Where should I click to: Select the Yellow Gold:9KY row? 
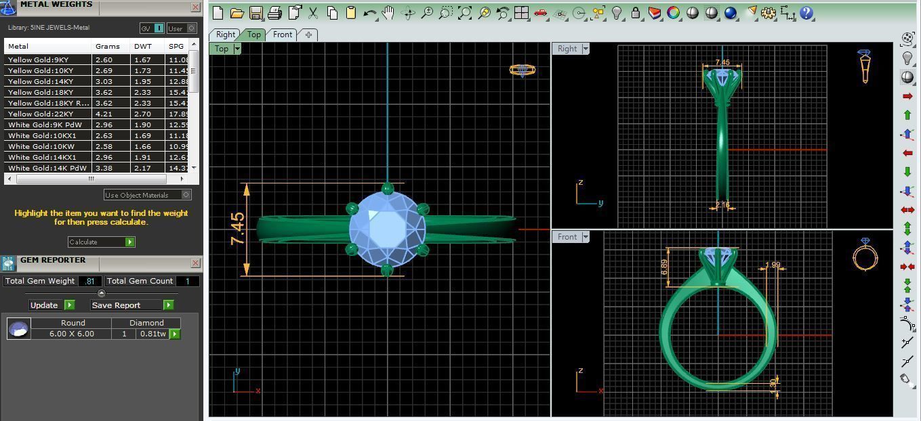coord(97,60)
